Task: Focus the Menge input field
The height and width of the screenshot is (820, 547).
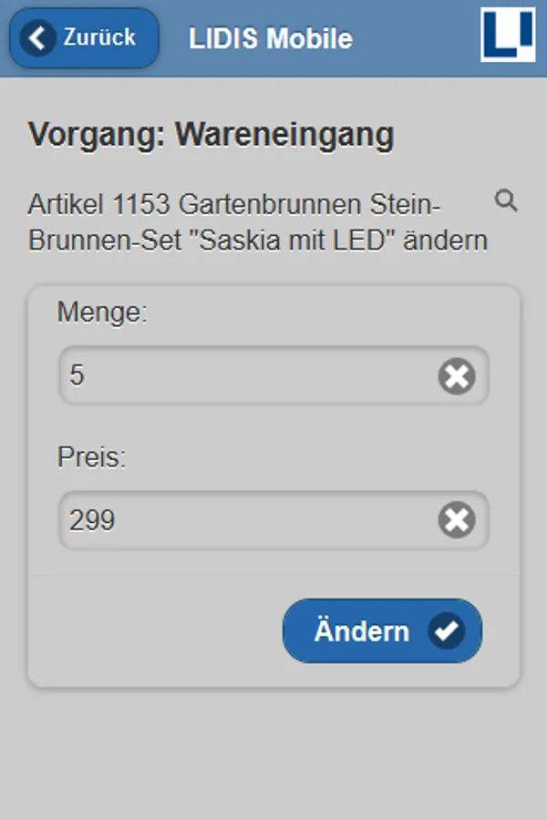Action: point(246,375)
